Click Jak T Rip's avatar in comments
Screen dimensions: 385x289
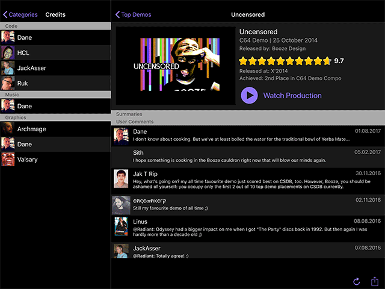tap(121, 179)
